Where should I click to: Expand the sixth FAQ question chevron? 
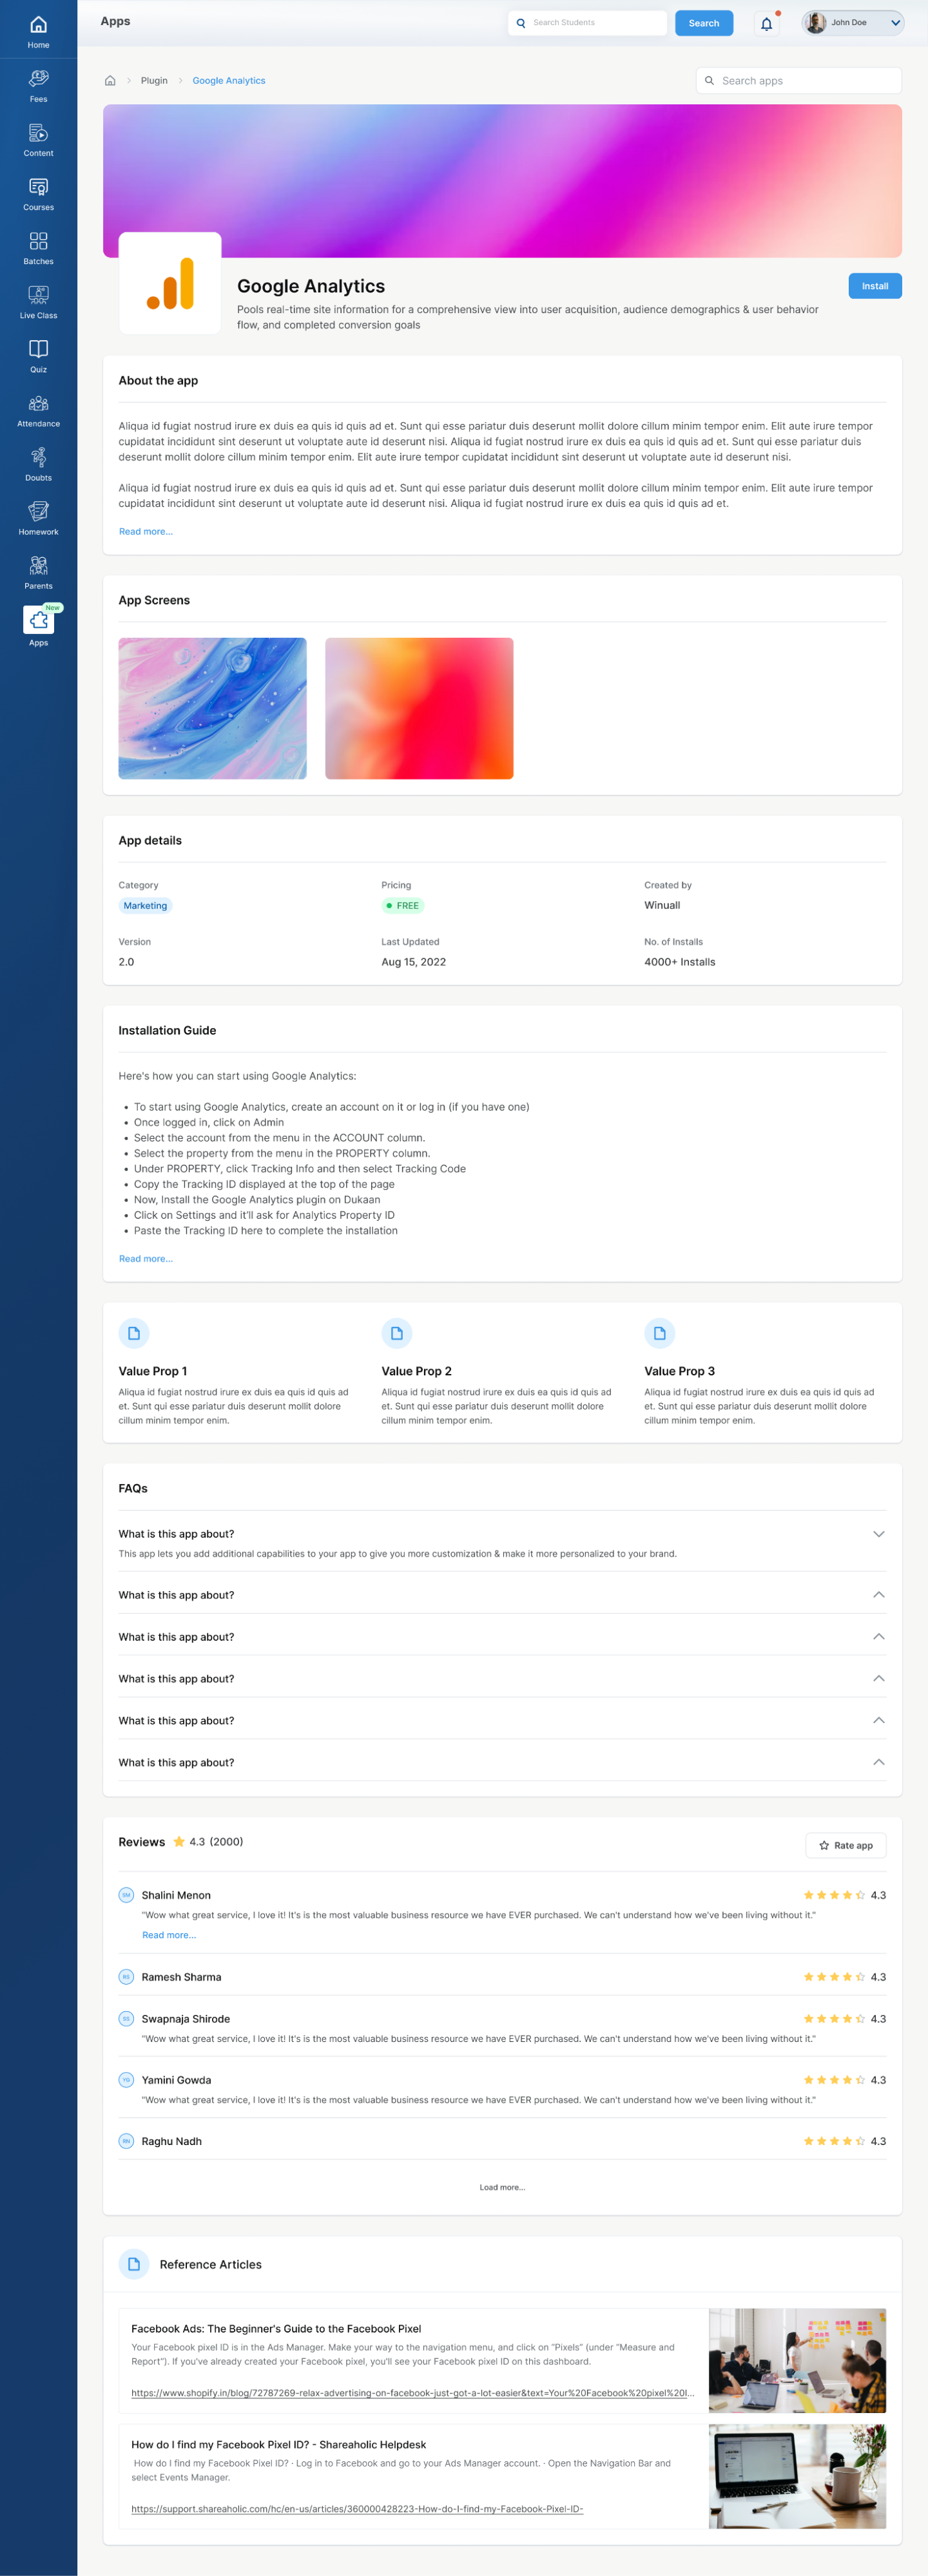pyautogui.click(x=879, y=1762)
